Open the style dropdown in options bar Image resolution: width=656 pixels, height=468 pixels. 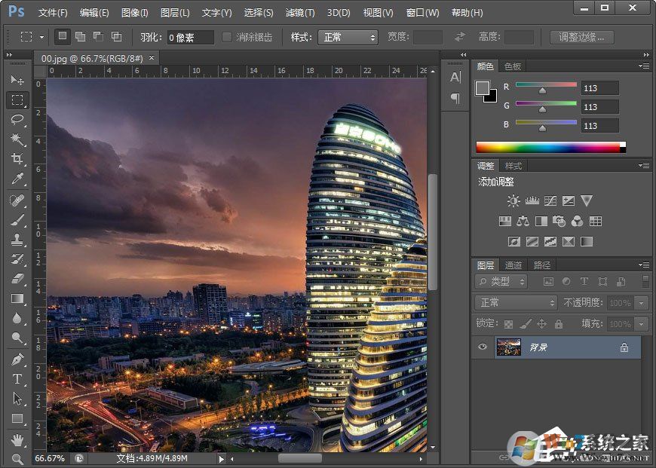click(x=347, y=36)
